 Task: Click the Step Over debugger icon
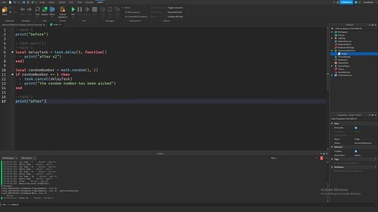(110, 9)
